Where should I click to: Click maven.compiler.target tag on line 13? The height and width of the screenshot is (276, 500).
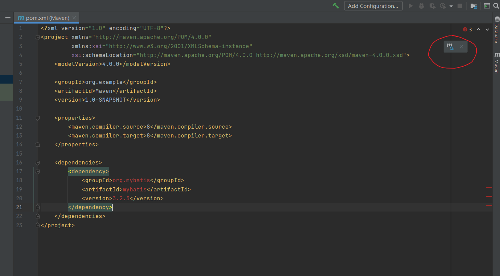click(107, 135)
